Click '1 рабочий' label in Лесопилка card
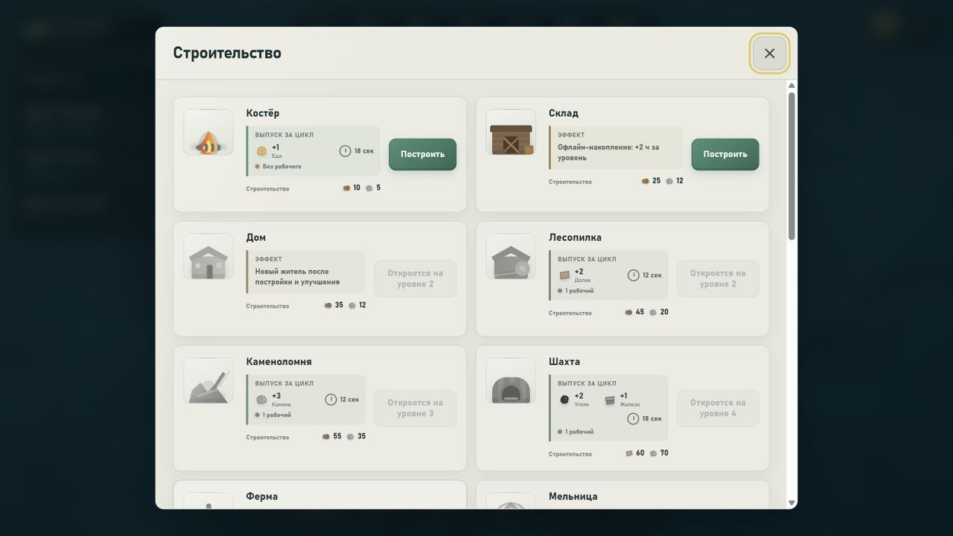This screenshot has width=953, height=536. pyautogui.click(x=579, y=291)
